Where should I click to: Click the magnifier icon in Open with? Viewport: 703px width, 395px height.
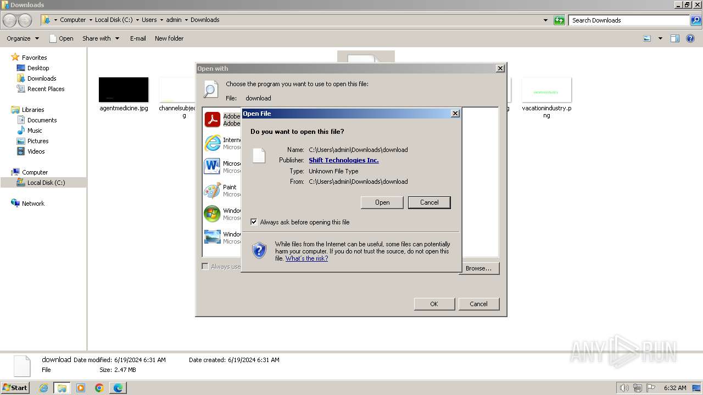211,89
